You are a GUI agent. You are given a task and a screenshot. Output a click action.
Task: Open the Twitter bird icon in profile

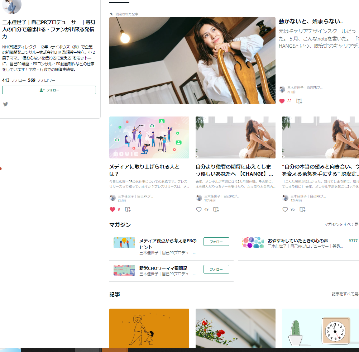pos(5,104)
